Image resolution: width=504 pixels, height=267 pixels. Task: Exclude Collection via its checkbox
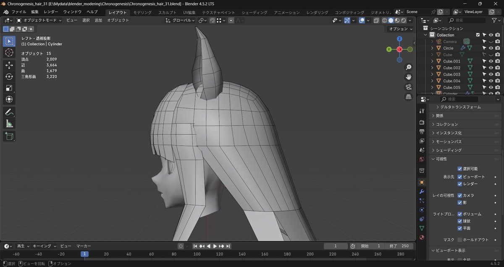[x=478, y=35]
